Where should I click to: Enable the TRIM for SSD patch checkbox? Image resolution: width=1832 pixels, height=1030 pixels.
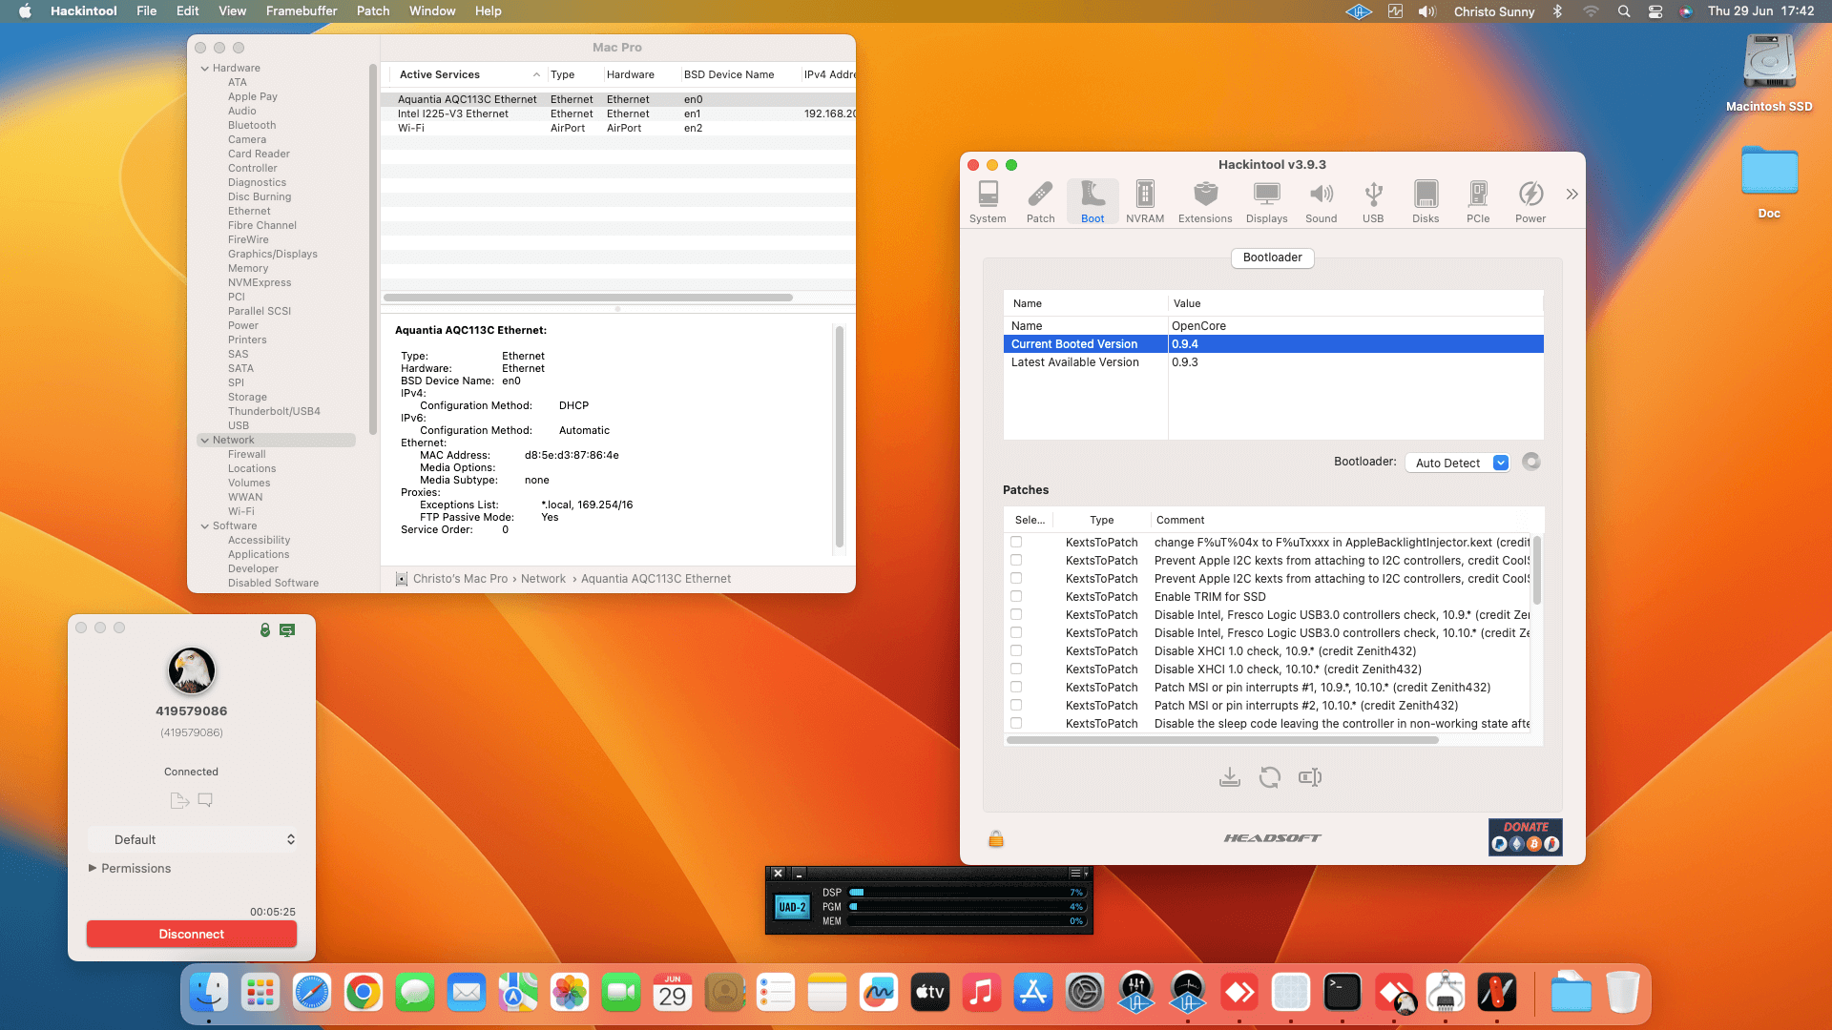tap(1015, 596)
